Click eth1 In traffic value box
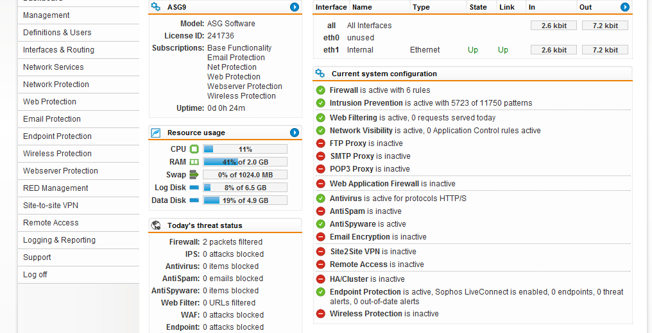652x333 pixels. tap(554, 50)
